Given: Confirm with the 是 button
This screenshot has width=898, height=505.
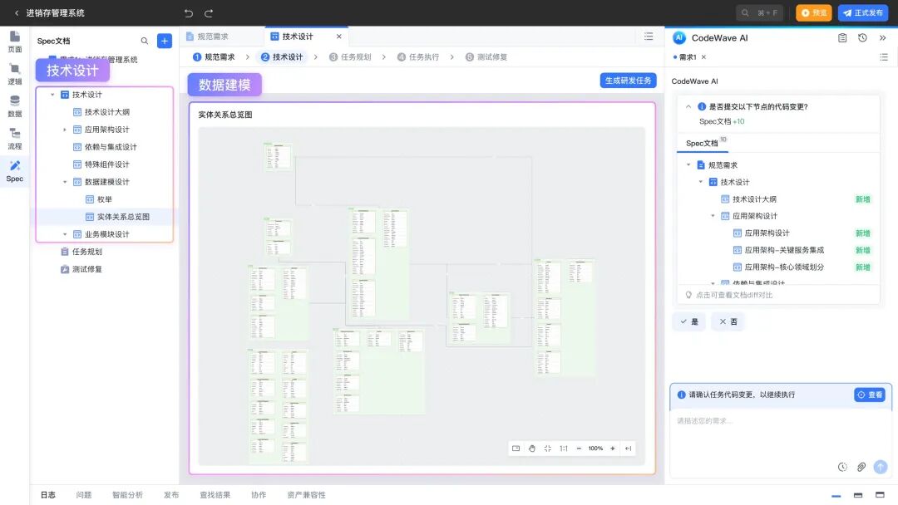Looking at the screenshot, I should 689,321.
